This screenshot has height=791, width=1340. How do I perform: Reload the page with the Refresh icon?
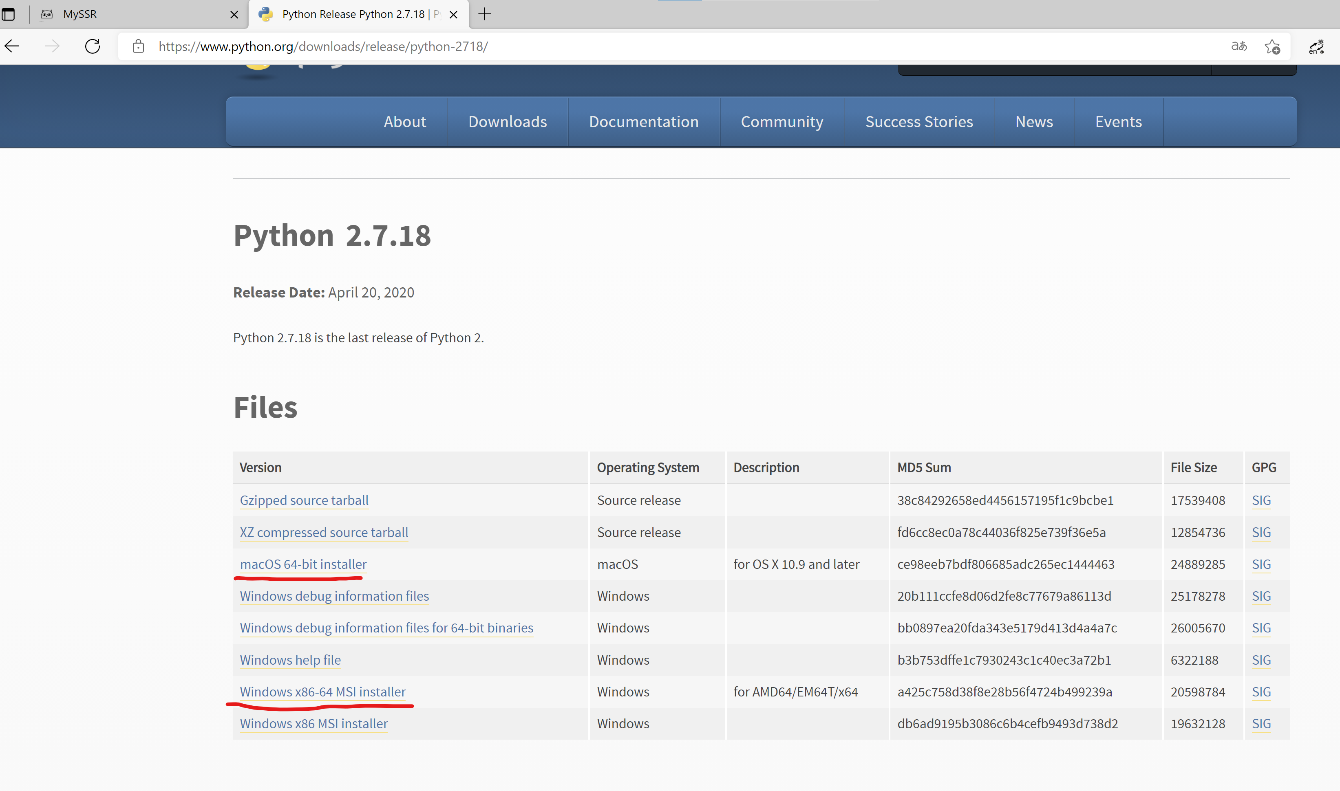coord(93,46)
